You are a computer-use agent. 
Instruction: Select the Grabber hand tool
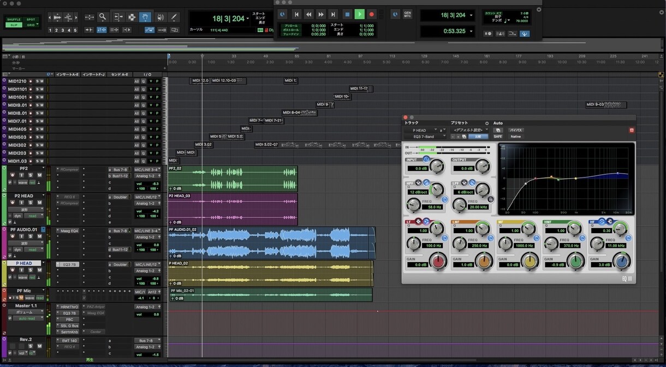[x=145, y=17]
